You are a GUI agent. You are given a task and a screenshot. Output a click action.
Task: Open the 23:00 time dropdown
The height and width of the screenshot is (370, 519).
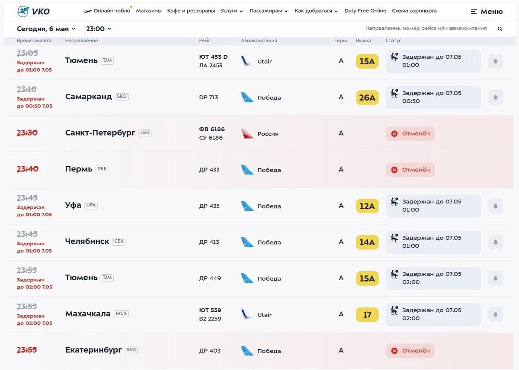pyautogui.click(x=99, y=29)
